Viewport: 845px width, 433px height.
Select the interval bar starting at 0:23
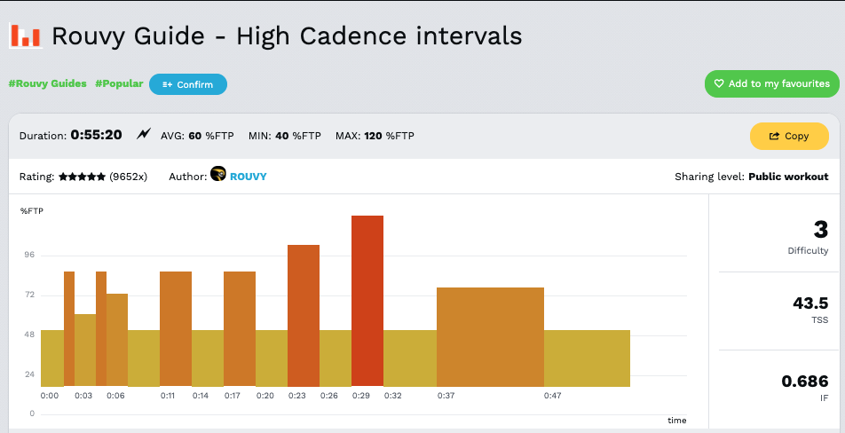(304, 315)
